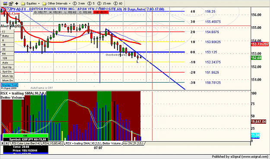Select the 16 frame button

click(x=7, y=45)
